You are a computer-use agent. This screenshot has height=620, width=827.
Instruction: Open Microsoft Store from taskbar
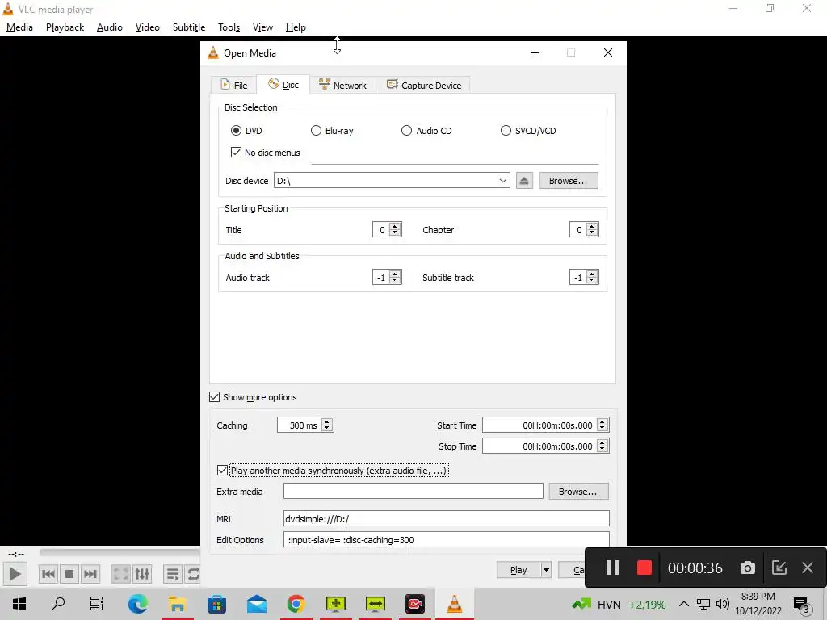pos(216,604)
